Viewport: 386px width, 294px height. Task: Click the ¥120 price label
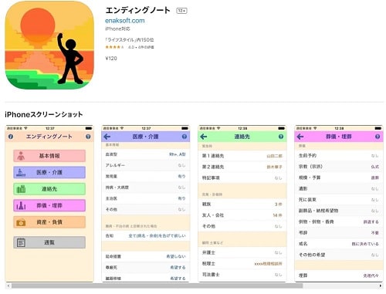click(x=111, y=59)
